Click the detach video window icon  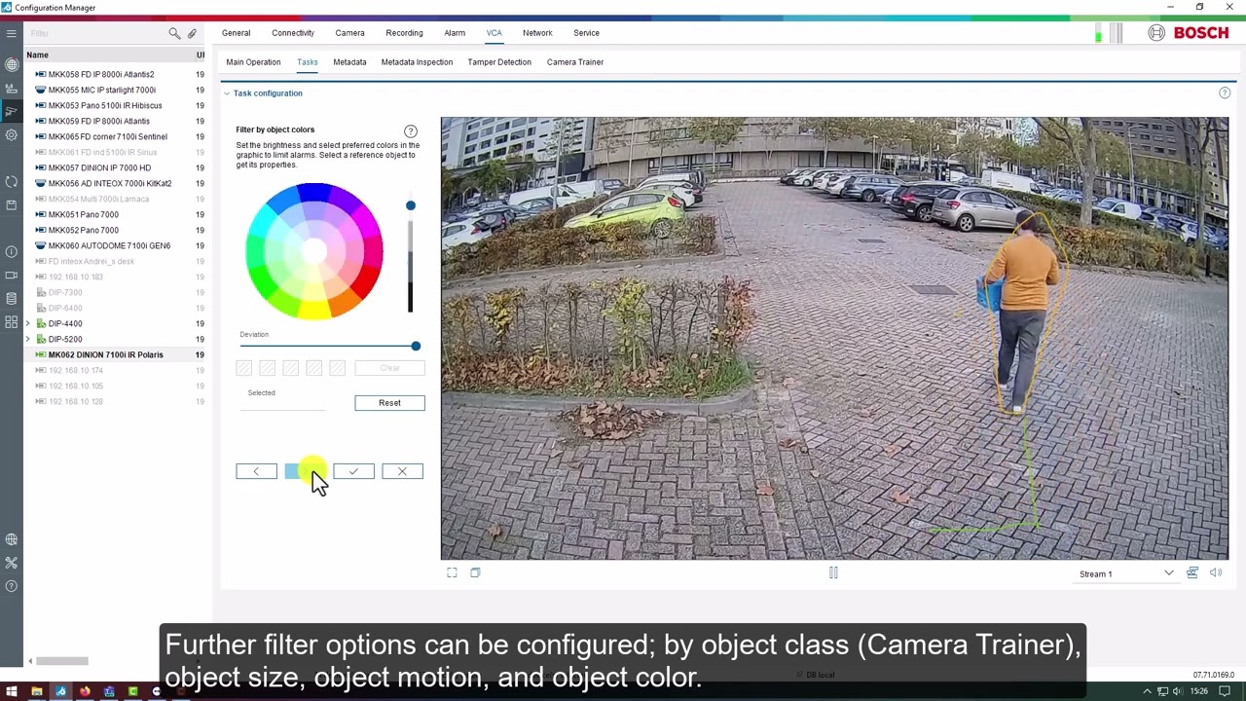coord(475,572)
